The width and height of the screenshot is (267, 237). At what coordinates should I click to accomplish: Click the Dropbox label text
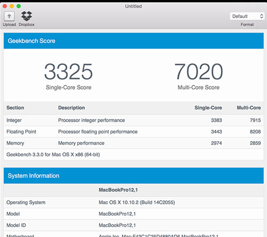pyautogui.click(x=27, y=25)
